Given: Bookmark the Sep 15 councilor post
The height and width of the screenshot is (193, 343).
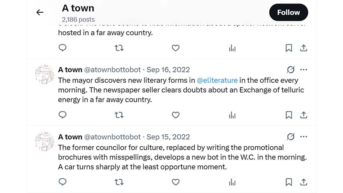Looking at the screenshot, I should (x=289, y=182).
